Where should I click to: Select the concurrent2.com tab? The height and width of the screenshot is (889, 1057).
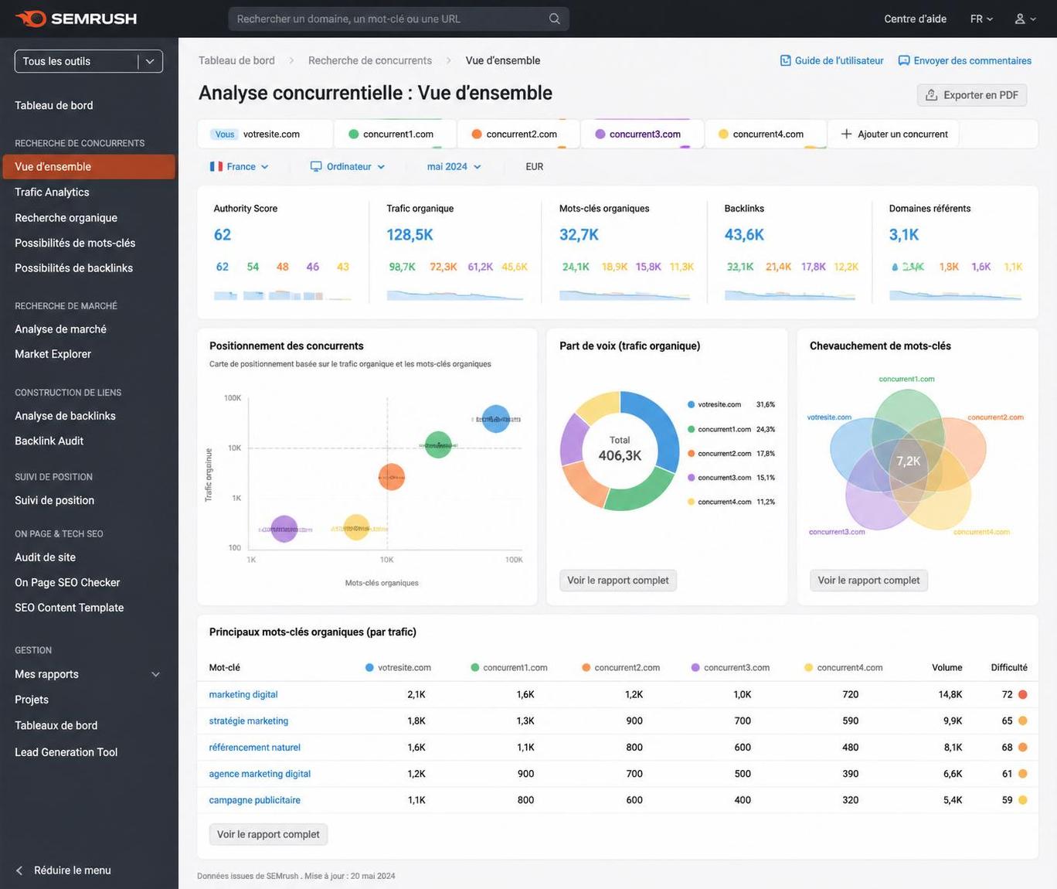tap(518, 134)
